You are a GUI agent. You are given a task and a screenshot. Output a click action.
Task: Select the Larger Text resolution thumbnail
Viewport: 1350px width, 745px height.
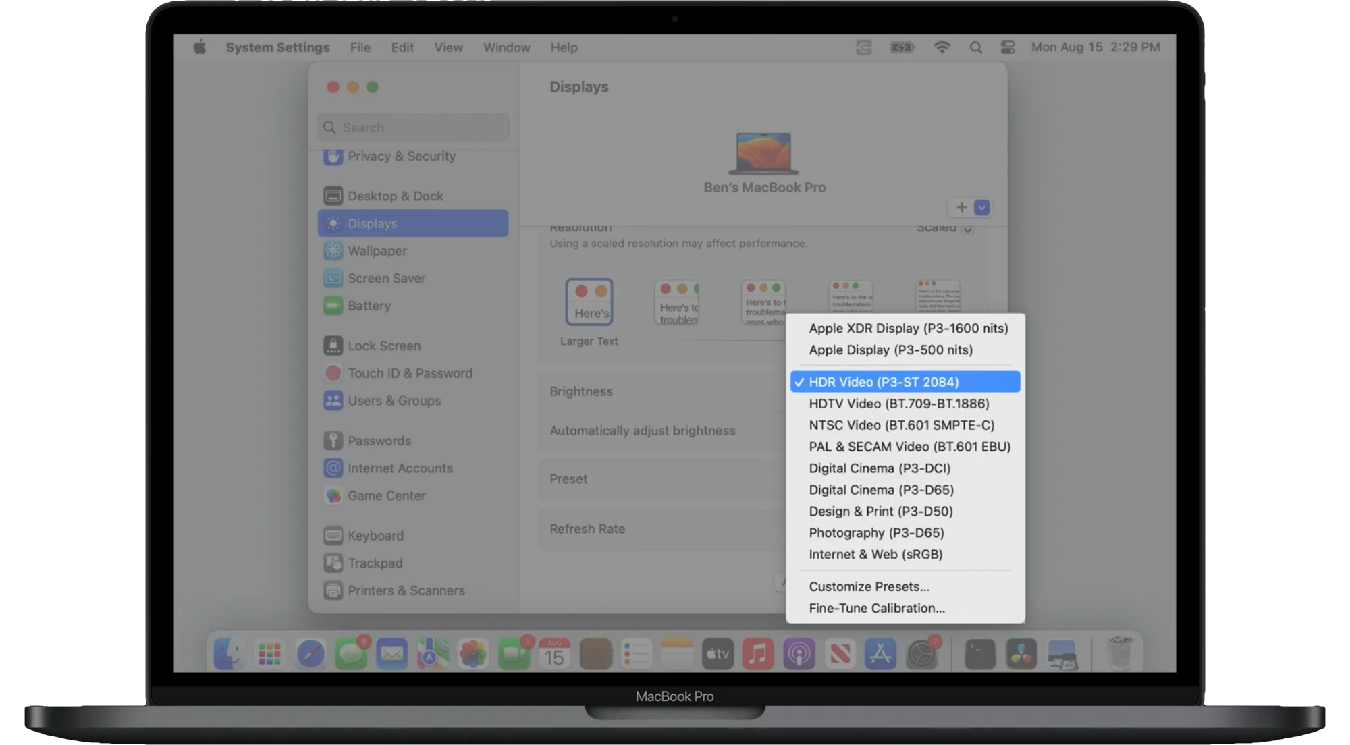tap(589, 302)
